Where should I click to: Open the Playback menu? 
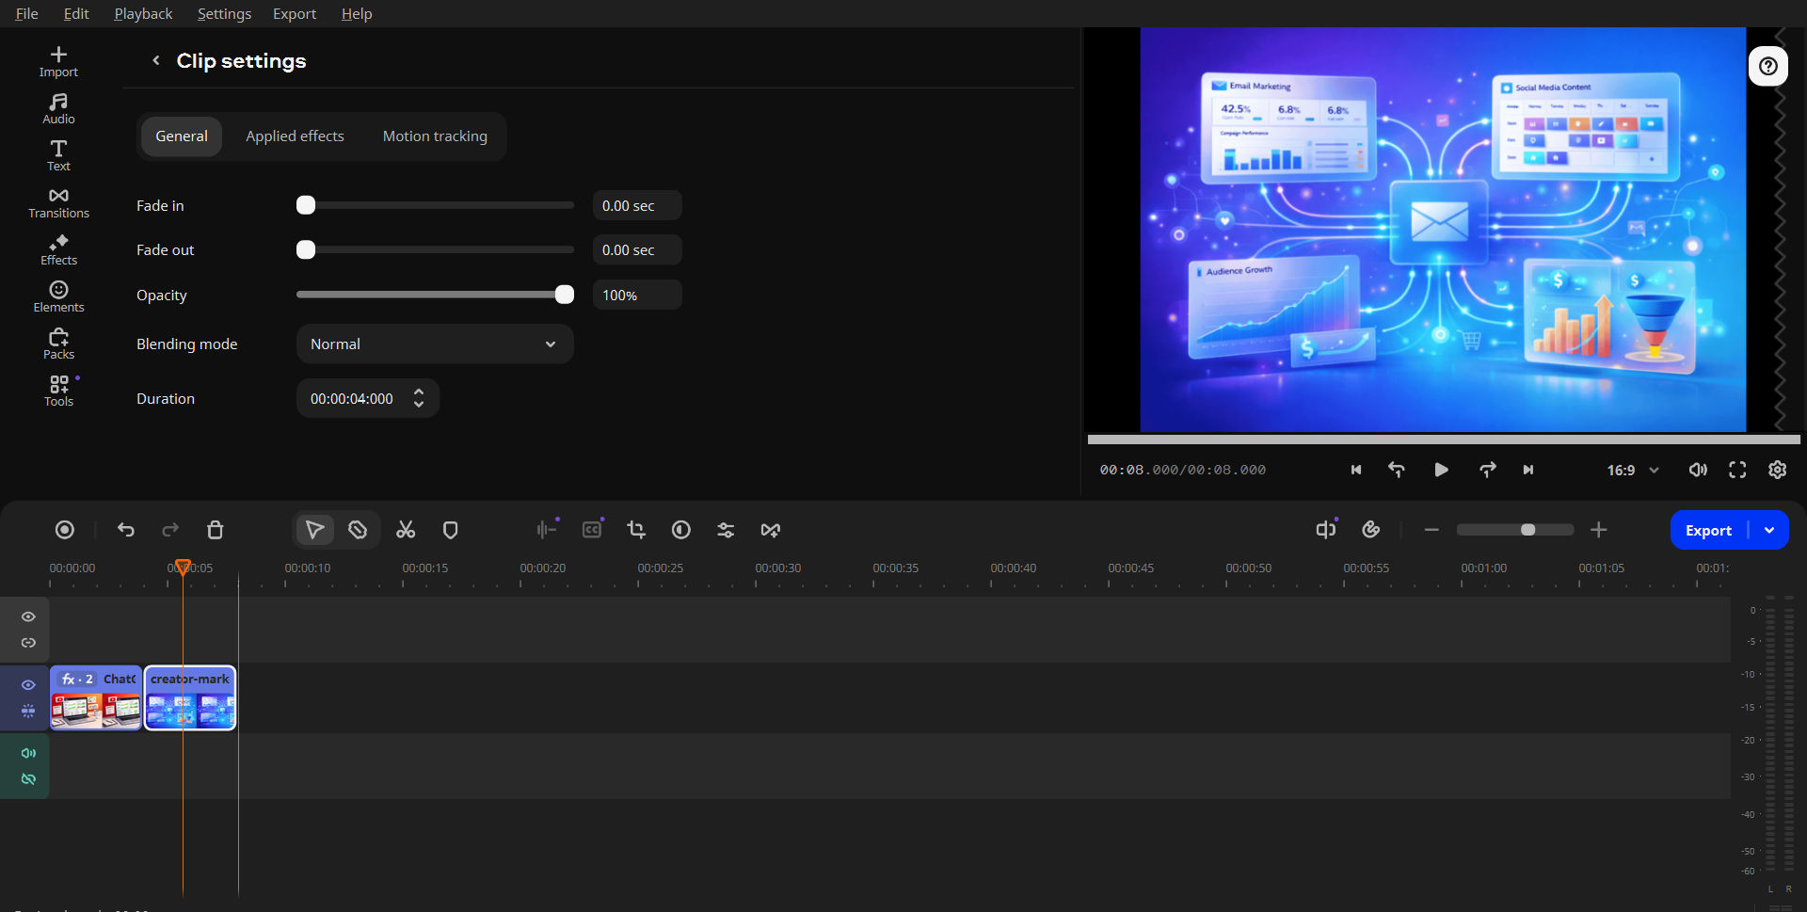(x=143, y=13)
